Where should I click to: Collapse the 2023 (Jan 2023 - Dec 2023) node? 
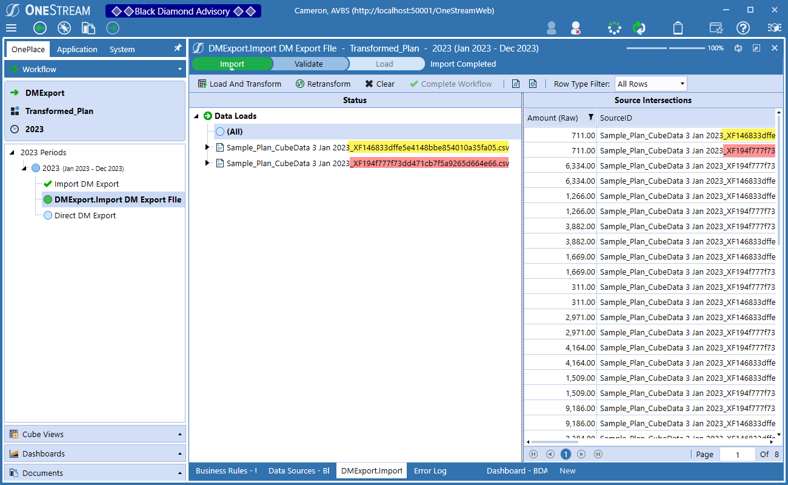click(24, 169)
